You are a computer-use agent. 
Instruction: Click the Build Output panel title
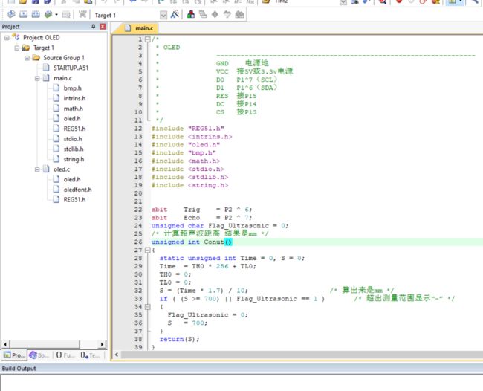click(x=19, y=369)
